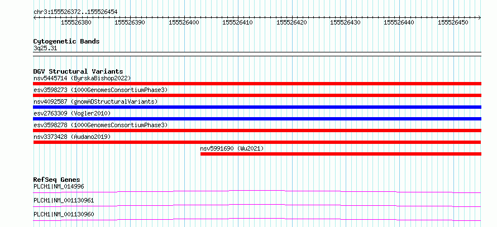This screenshot has width=497, height=227.
Task: Click the RefSeq Genes track title
Action: pyautogui.click(x=56, y=180)
